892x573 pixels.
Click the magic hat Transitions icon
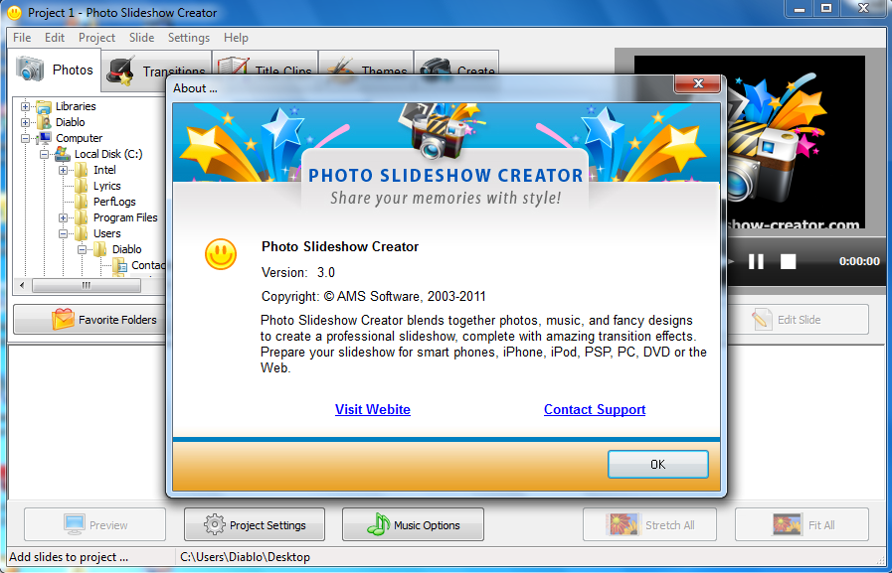tap(121, 71)
